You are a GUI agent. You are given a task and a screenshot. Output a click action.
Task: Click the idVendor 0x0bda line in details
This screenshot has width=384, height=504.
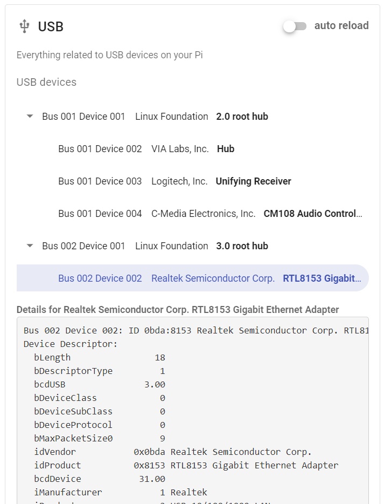tap(173, 452)
